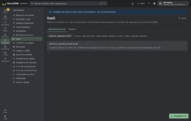The height and width of the screenshot is (121, 191).
Task: Click the QA avatar circle
Action: coord(160,3)
